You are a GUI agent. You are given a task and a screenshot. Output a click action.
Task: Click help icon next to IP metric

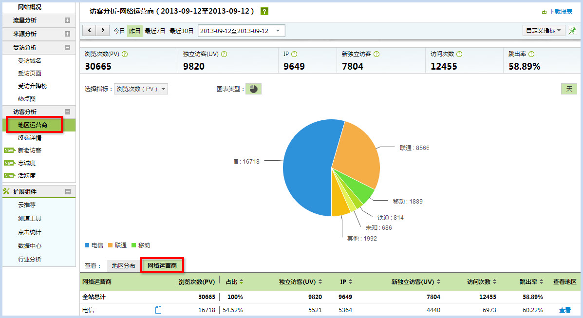pos(294,54)
